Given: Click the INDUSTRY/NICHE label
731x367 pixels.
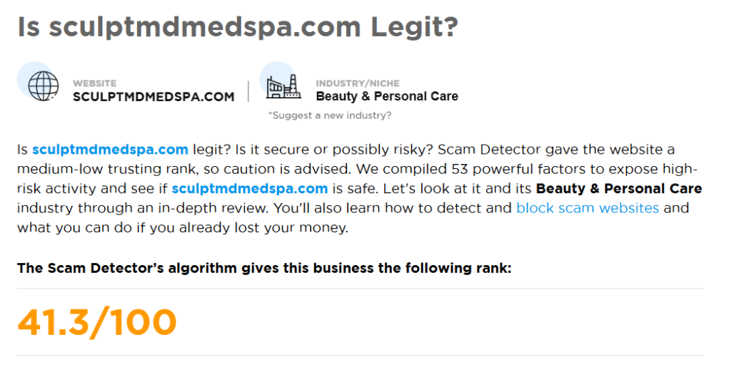Looking at the screenshot, I should (358, 83).
